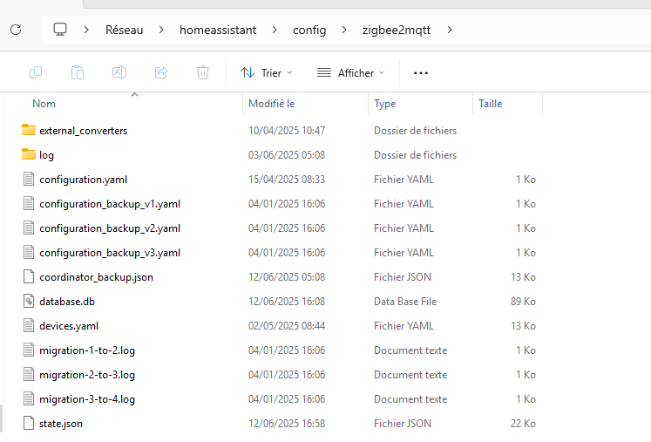Image resolution: width=651 pixels, height=442 pixels.
Task: Click the Rename icon in the toolbar
Action: pyautogui.click(x=119, y=72)
